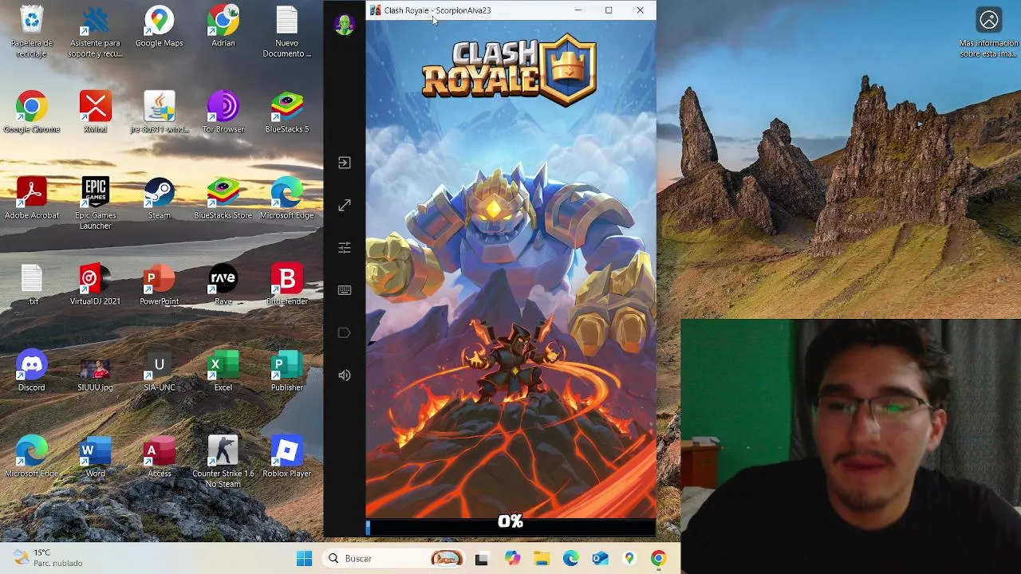Open the Adrian Chrome profile shortcut
1021x574 pixels.
click(x=223, y=27)
